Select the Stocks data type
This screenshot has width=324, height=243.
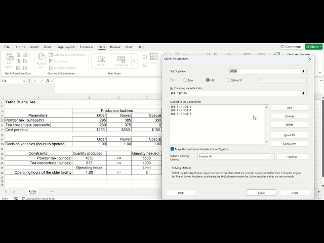tap(101, 61)
